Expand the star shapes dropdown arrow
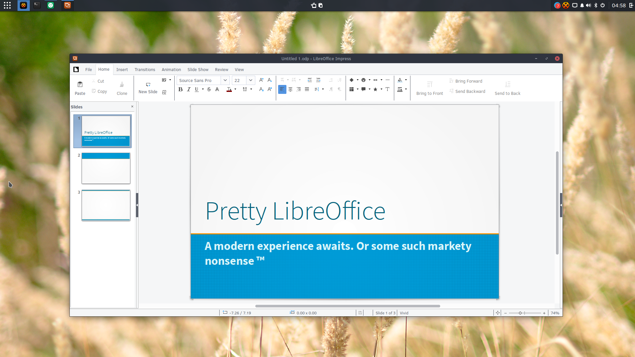Viewport: 635px width, 357px height. [x=381, y=89]
